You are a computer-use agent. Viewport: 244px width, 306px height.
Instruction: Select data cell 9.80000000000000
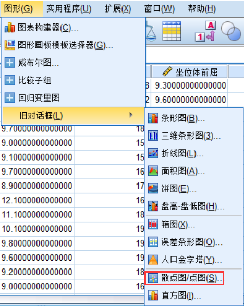[37, 243]
